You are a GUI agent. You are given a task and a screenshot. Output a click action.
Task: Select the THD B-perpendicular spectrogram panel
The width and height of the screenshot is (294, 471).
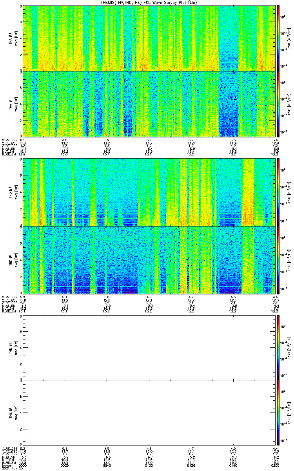pos(149,192)
